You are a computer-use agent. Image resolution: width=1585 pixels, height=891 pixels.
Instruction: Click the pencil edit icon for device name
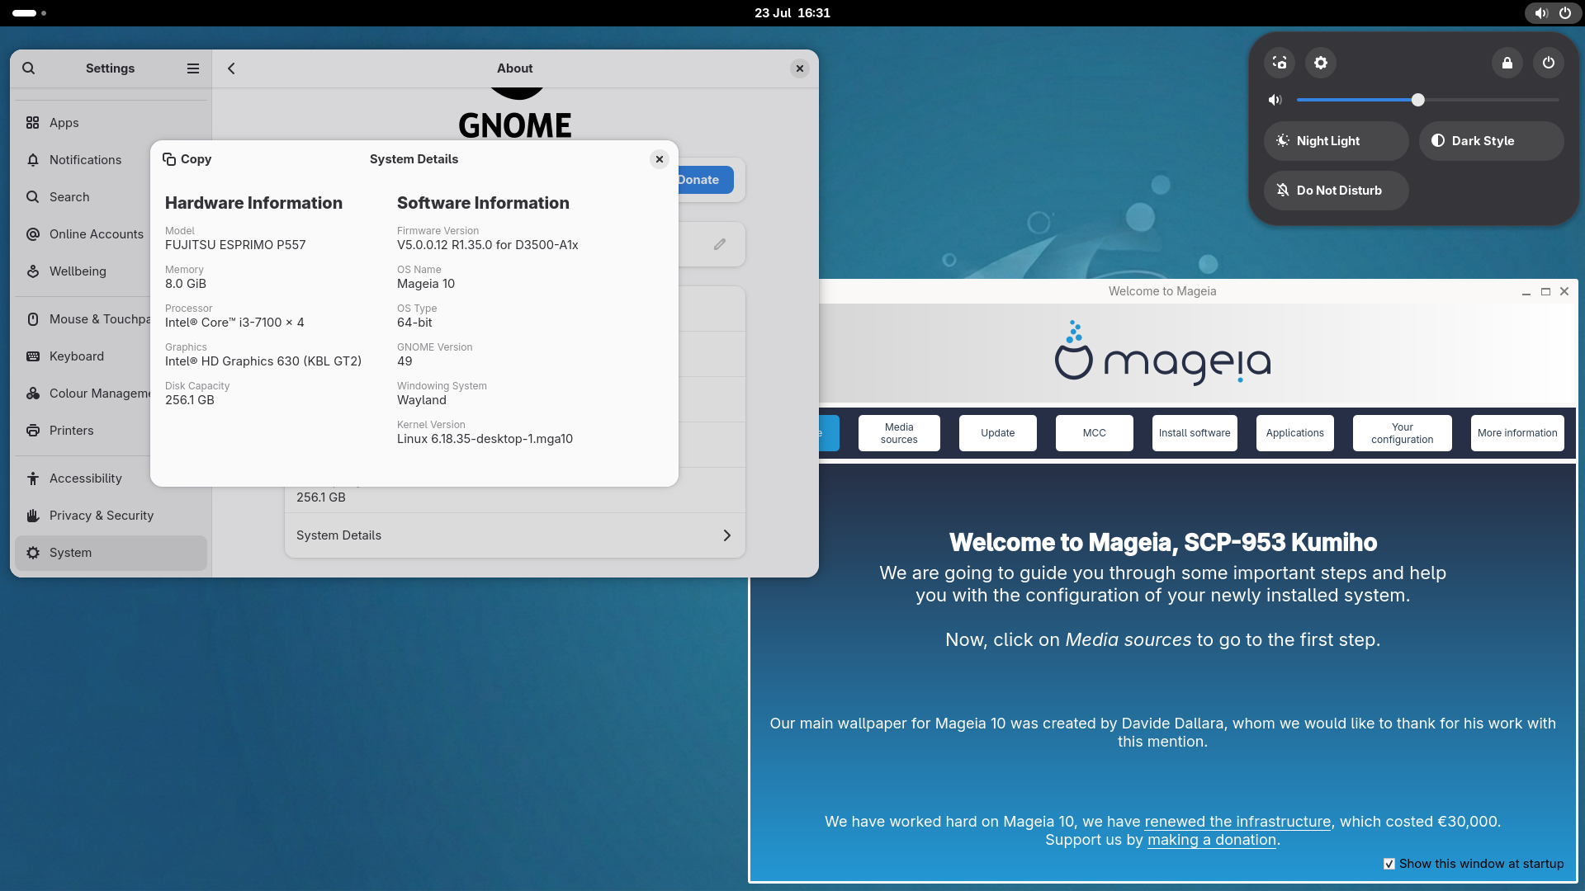[720, 244]
